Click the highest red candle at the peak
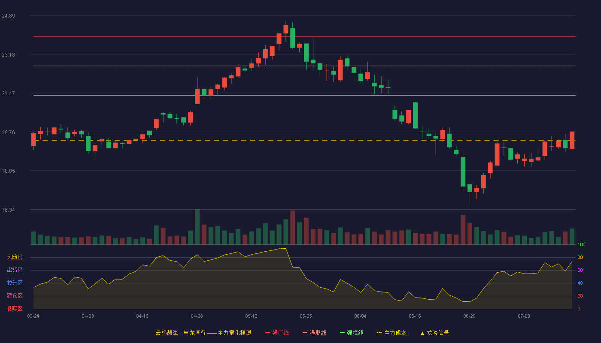 286,29
